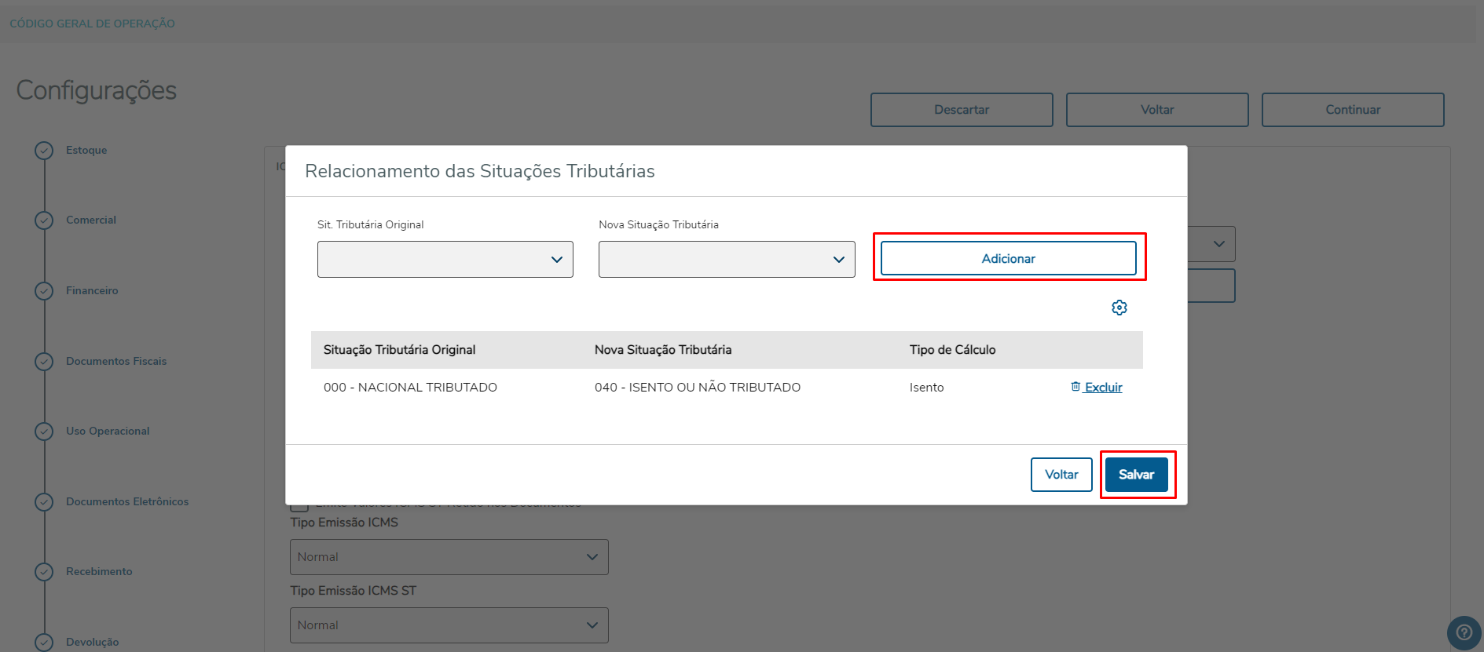The image size is (1484, 652).
Task: Click the Documentos Fiscais step check icon
Action: point(44,362)
